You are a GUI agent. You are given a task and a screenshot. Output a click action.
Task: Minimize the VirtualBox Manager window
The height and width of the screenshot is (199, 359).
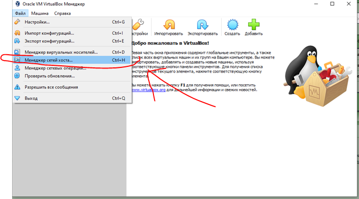316,4
